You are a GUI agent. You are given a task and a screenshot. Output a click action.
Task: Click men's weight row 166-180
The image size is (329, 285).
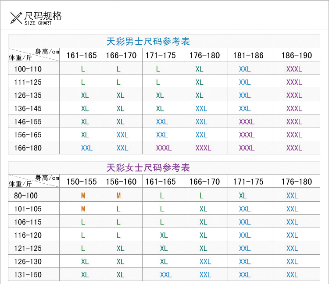(28, 148)
